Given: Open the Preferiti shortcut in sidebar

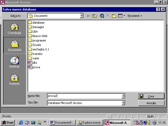Looking at the screenshot, I should point(14,80).
